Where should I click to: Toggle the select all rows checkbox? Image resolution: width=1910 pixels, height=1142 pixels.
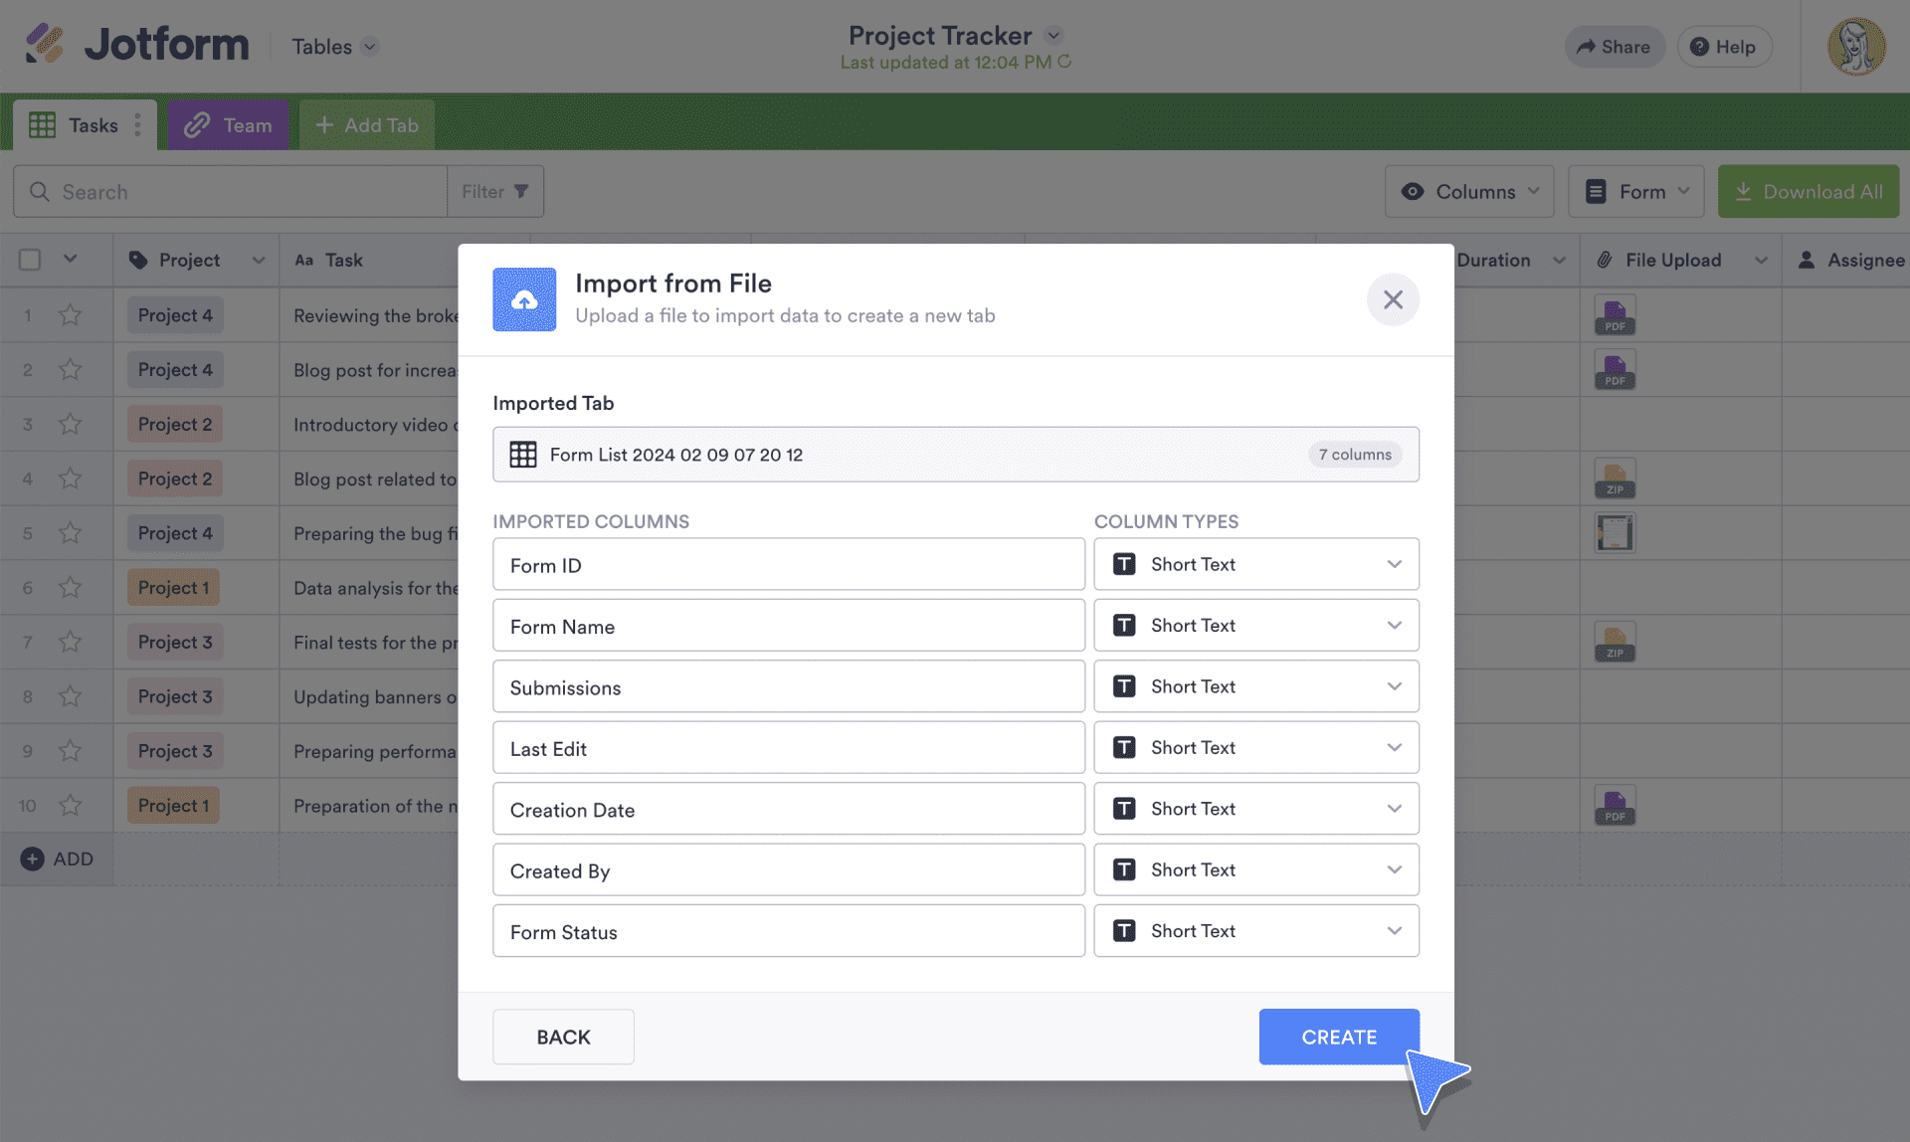click(30, 260)
